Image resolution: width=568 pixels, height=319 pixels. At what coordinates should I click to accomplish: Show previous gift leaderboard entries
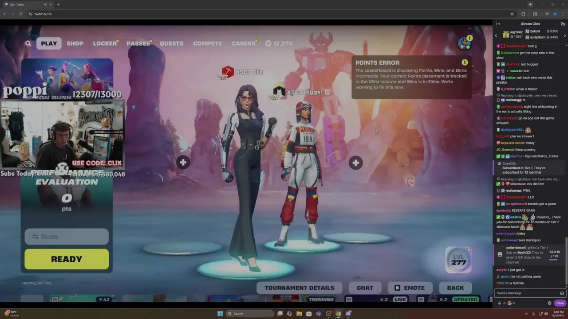496,35
